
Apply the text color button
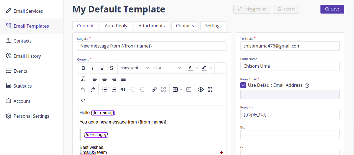[x=190, y=68]
